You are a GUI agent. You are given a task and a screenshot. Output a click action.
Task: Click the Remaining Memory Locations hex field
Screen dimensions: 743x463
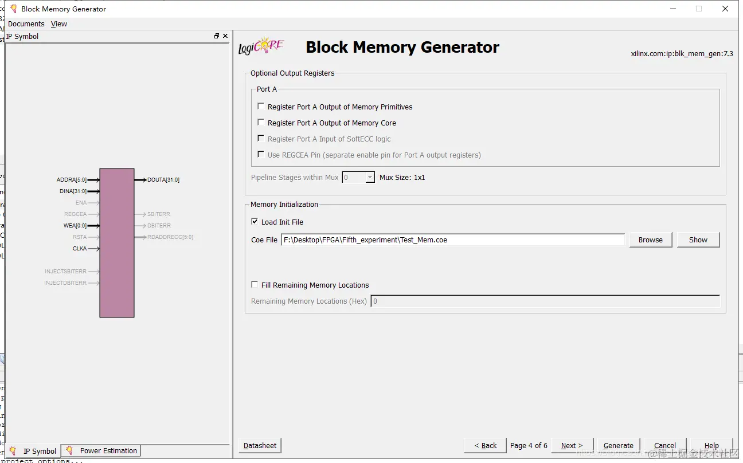tap(545, 301)
